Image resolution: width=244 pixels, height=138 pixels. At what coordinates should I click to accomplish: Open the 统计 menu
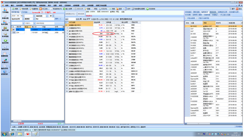click(x=49, y=6)
